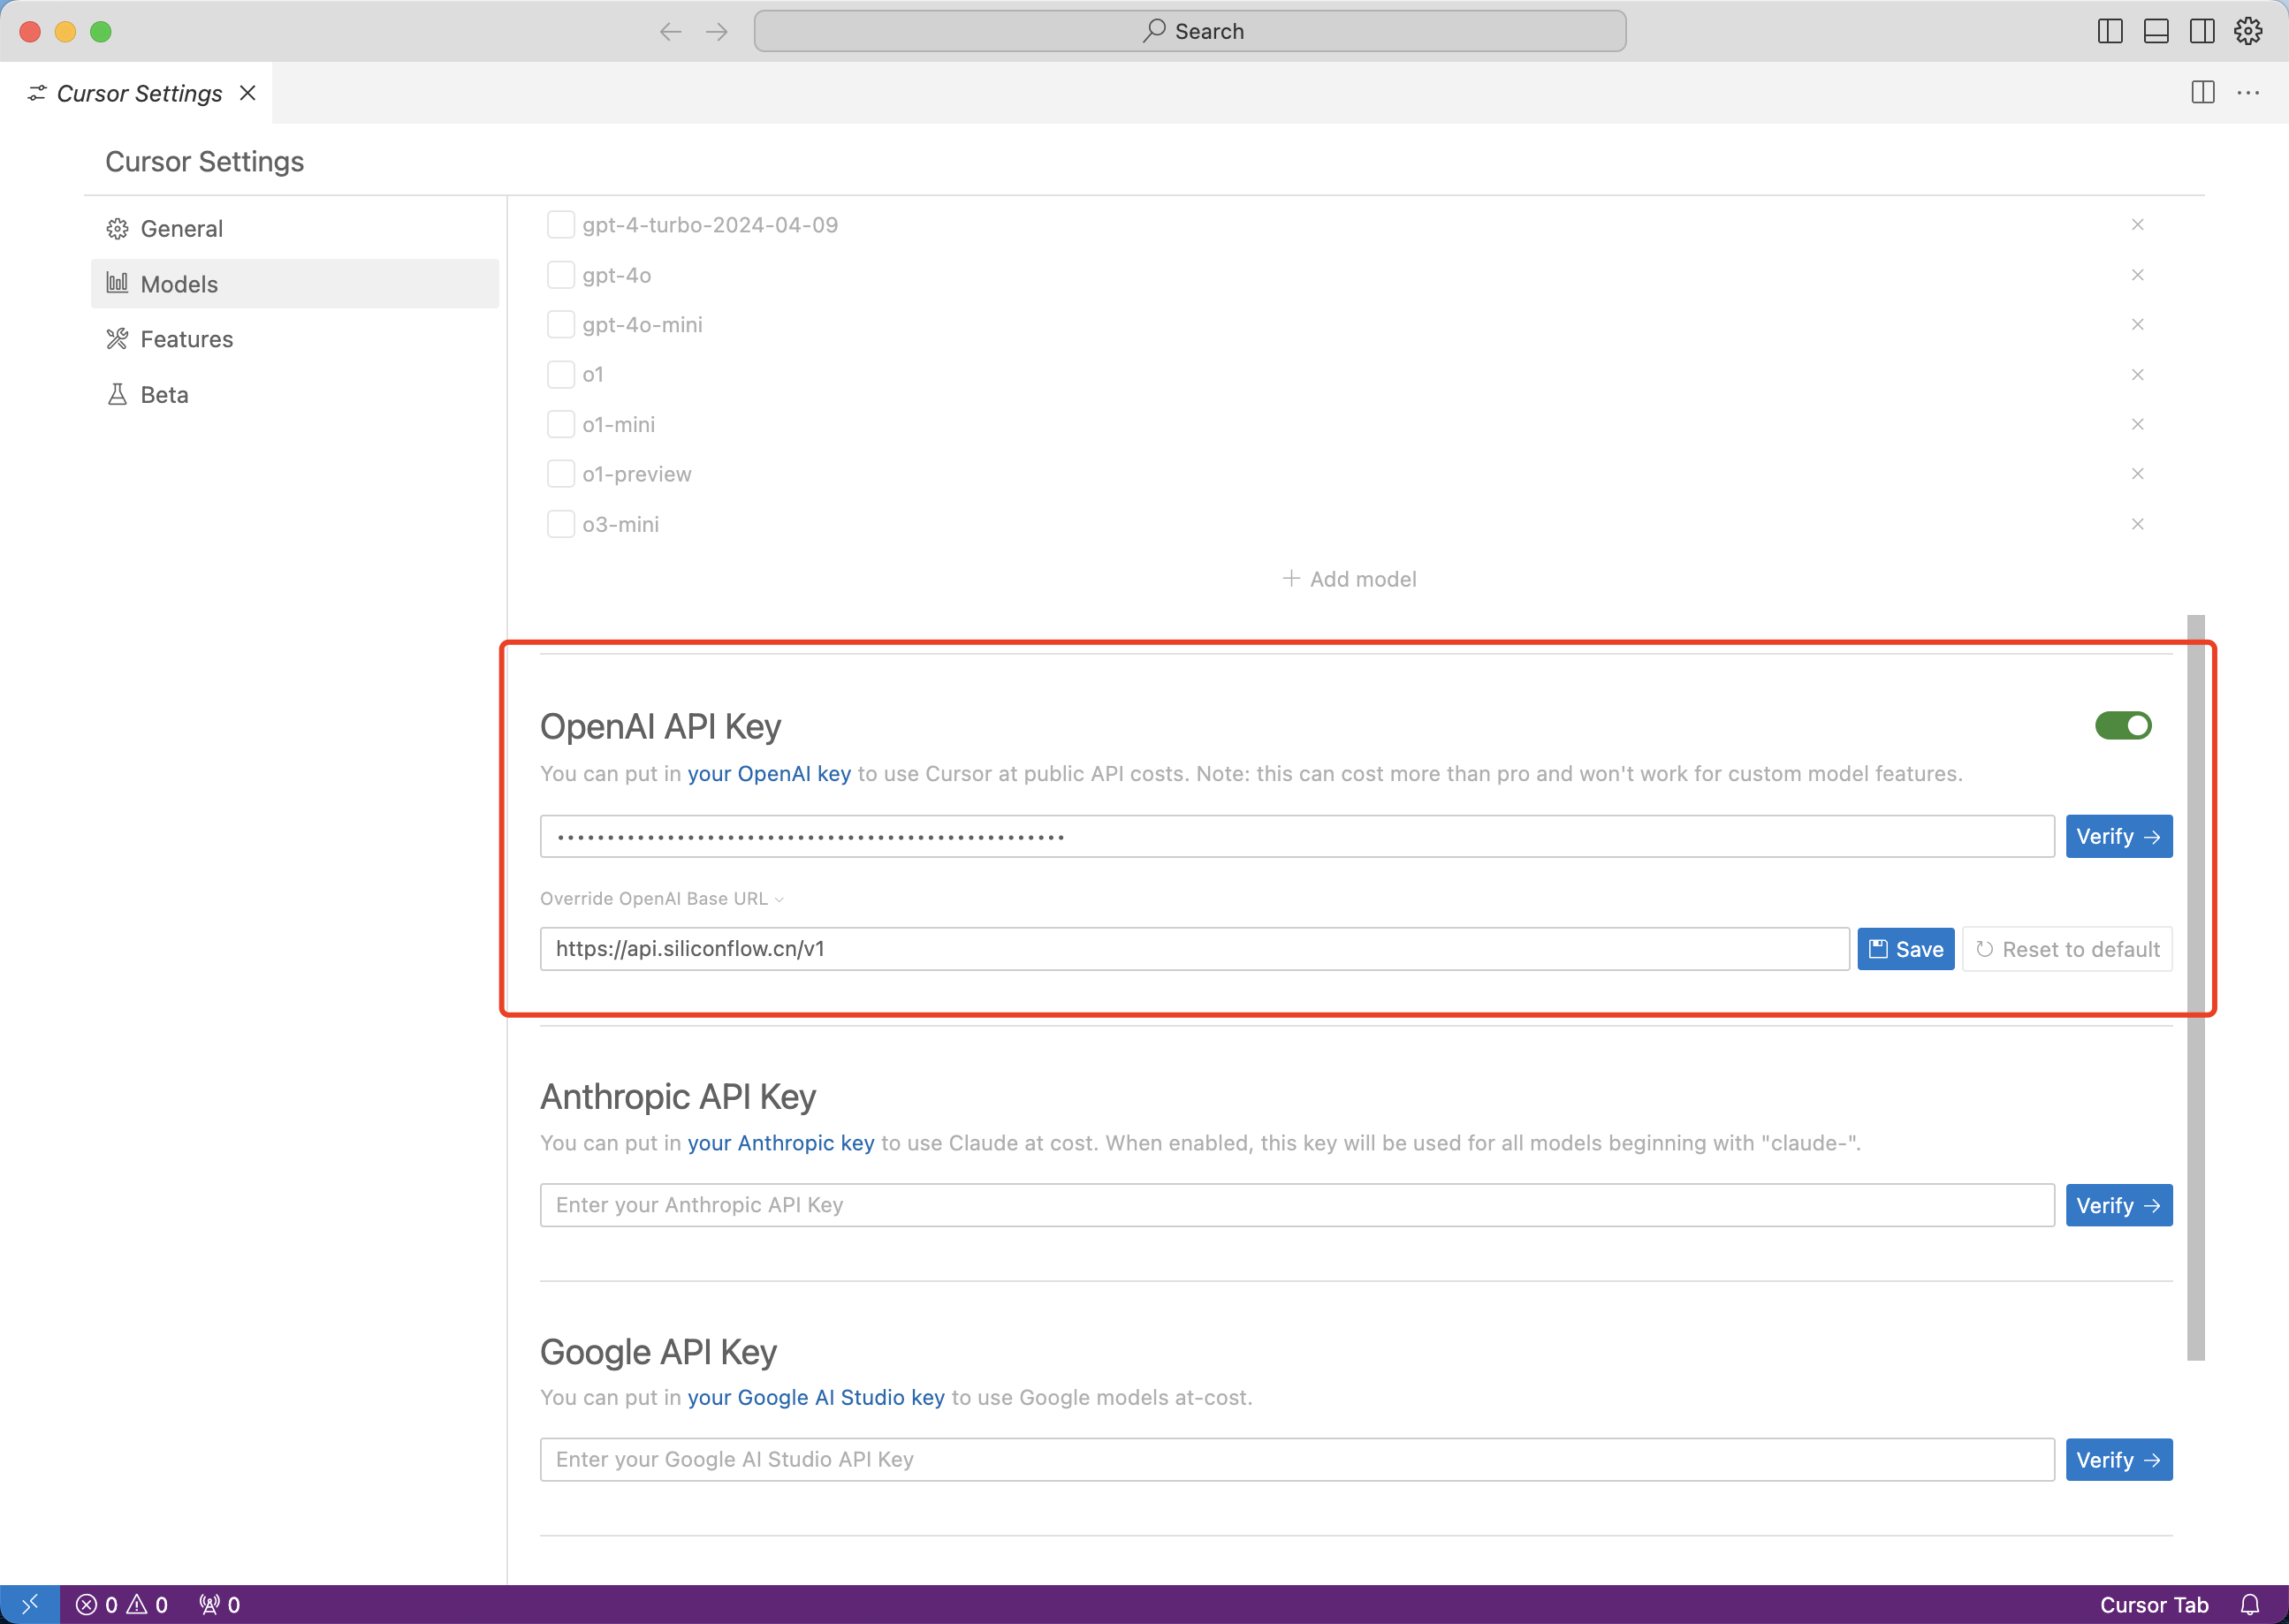Verify the OpenAI API key

point(2119,836)
